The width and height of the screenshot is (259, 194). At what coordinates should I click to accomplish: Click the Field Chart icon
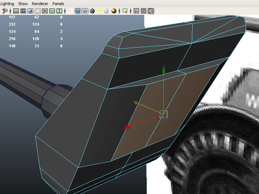point(45,11)
